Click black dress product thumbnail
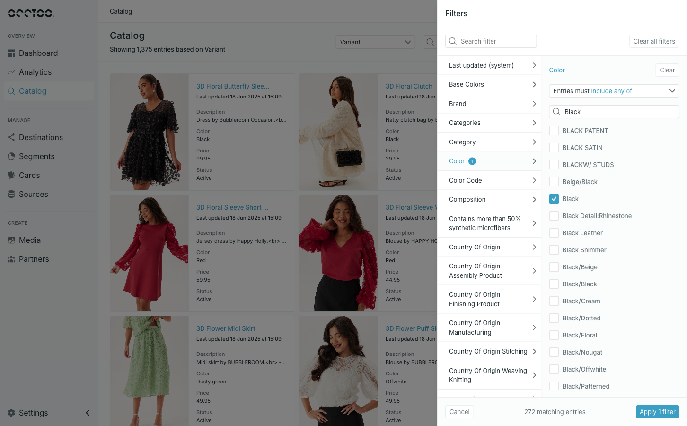 (x=150, y=132)
